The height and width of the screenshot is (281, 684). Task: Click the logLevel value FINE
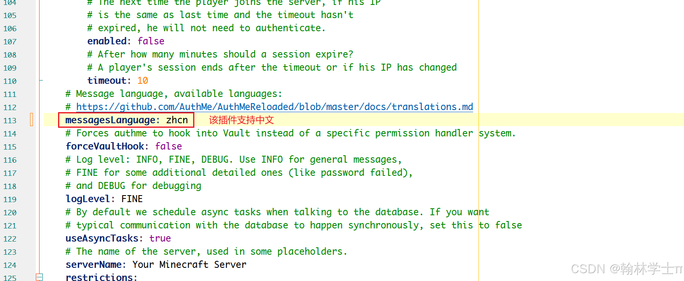coord(132,199)
